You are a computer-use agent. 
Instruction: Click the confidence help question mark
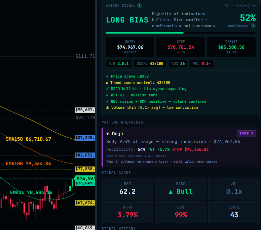click(253, 26)
